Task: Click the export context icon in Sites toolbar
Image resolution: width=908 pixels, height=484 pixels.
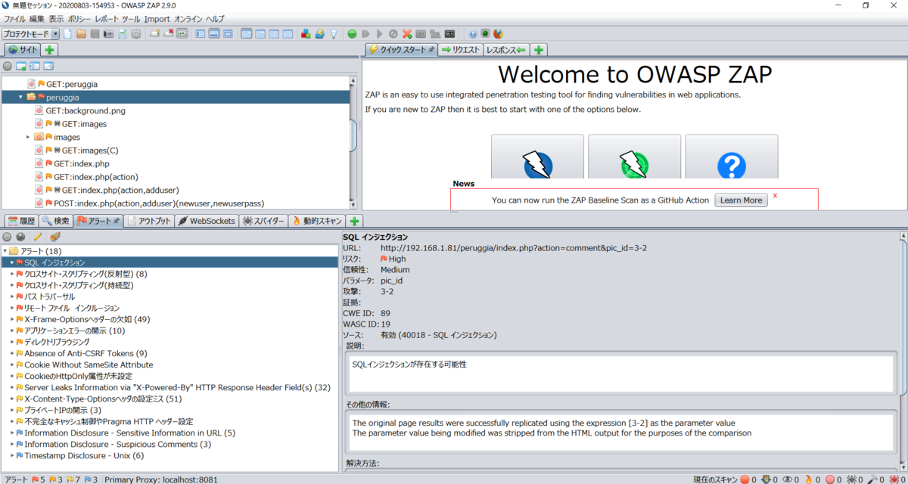Action: coord(48,67)
